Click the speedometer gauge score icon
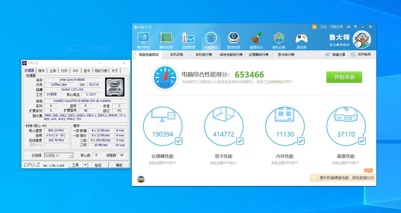Screen dimensions: 401x213 pos(165,78)
